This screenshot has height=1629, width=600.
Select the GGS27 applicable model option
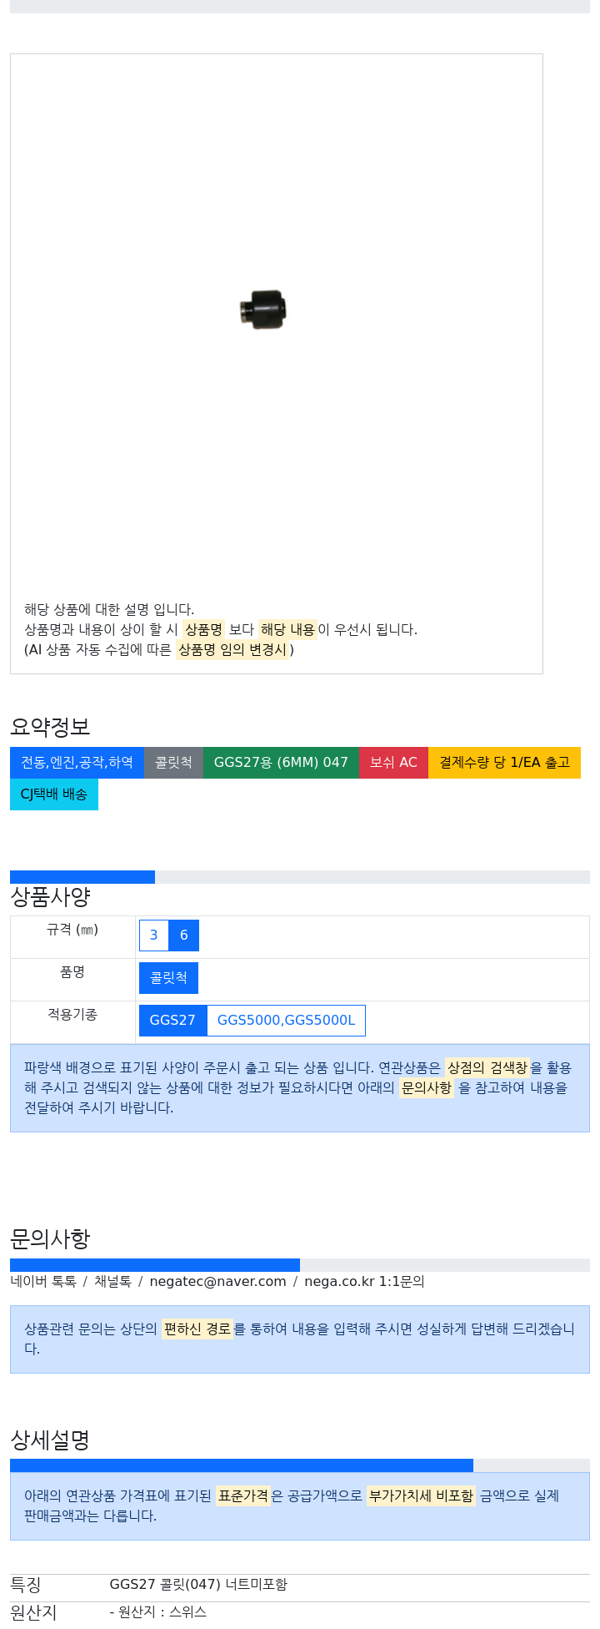tap(172, 1021)
